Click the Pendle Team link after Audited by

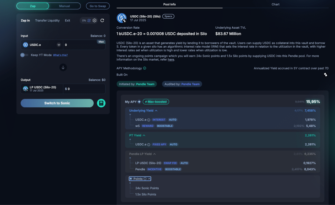(190, 84)
